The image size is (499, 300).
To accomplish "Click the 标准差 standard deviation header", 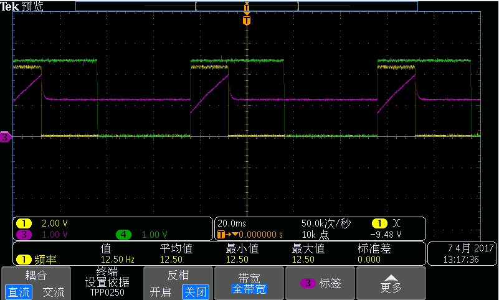I will click(x=374, y=248).
